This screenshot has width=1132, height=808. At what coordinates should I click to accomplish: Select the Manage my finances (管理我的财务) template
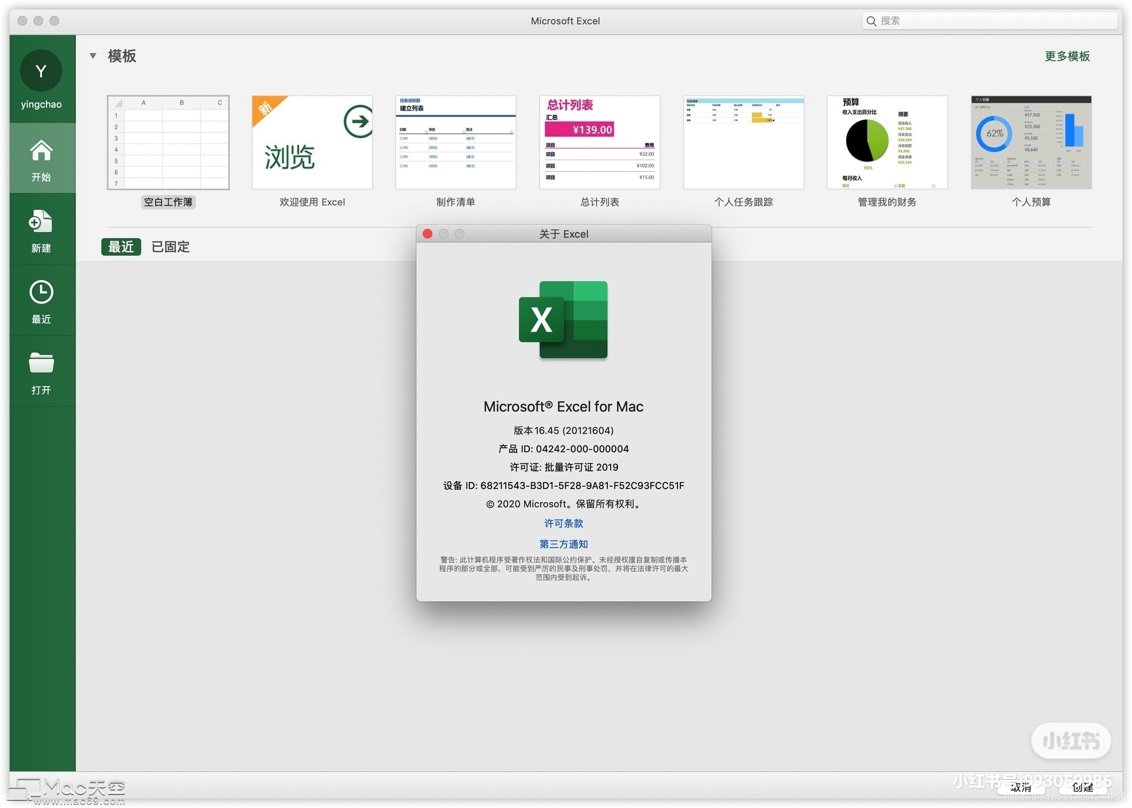(887, 143)
